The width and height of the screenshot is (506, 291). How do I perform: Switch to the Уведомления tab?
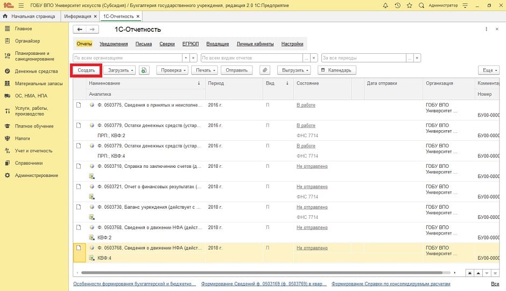pyautogui.click(x=114, y=44)
